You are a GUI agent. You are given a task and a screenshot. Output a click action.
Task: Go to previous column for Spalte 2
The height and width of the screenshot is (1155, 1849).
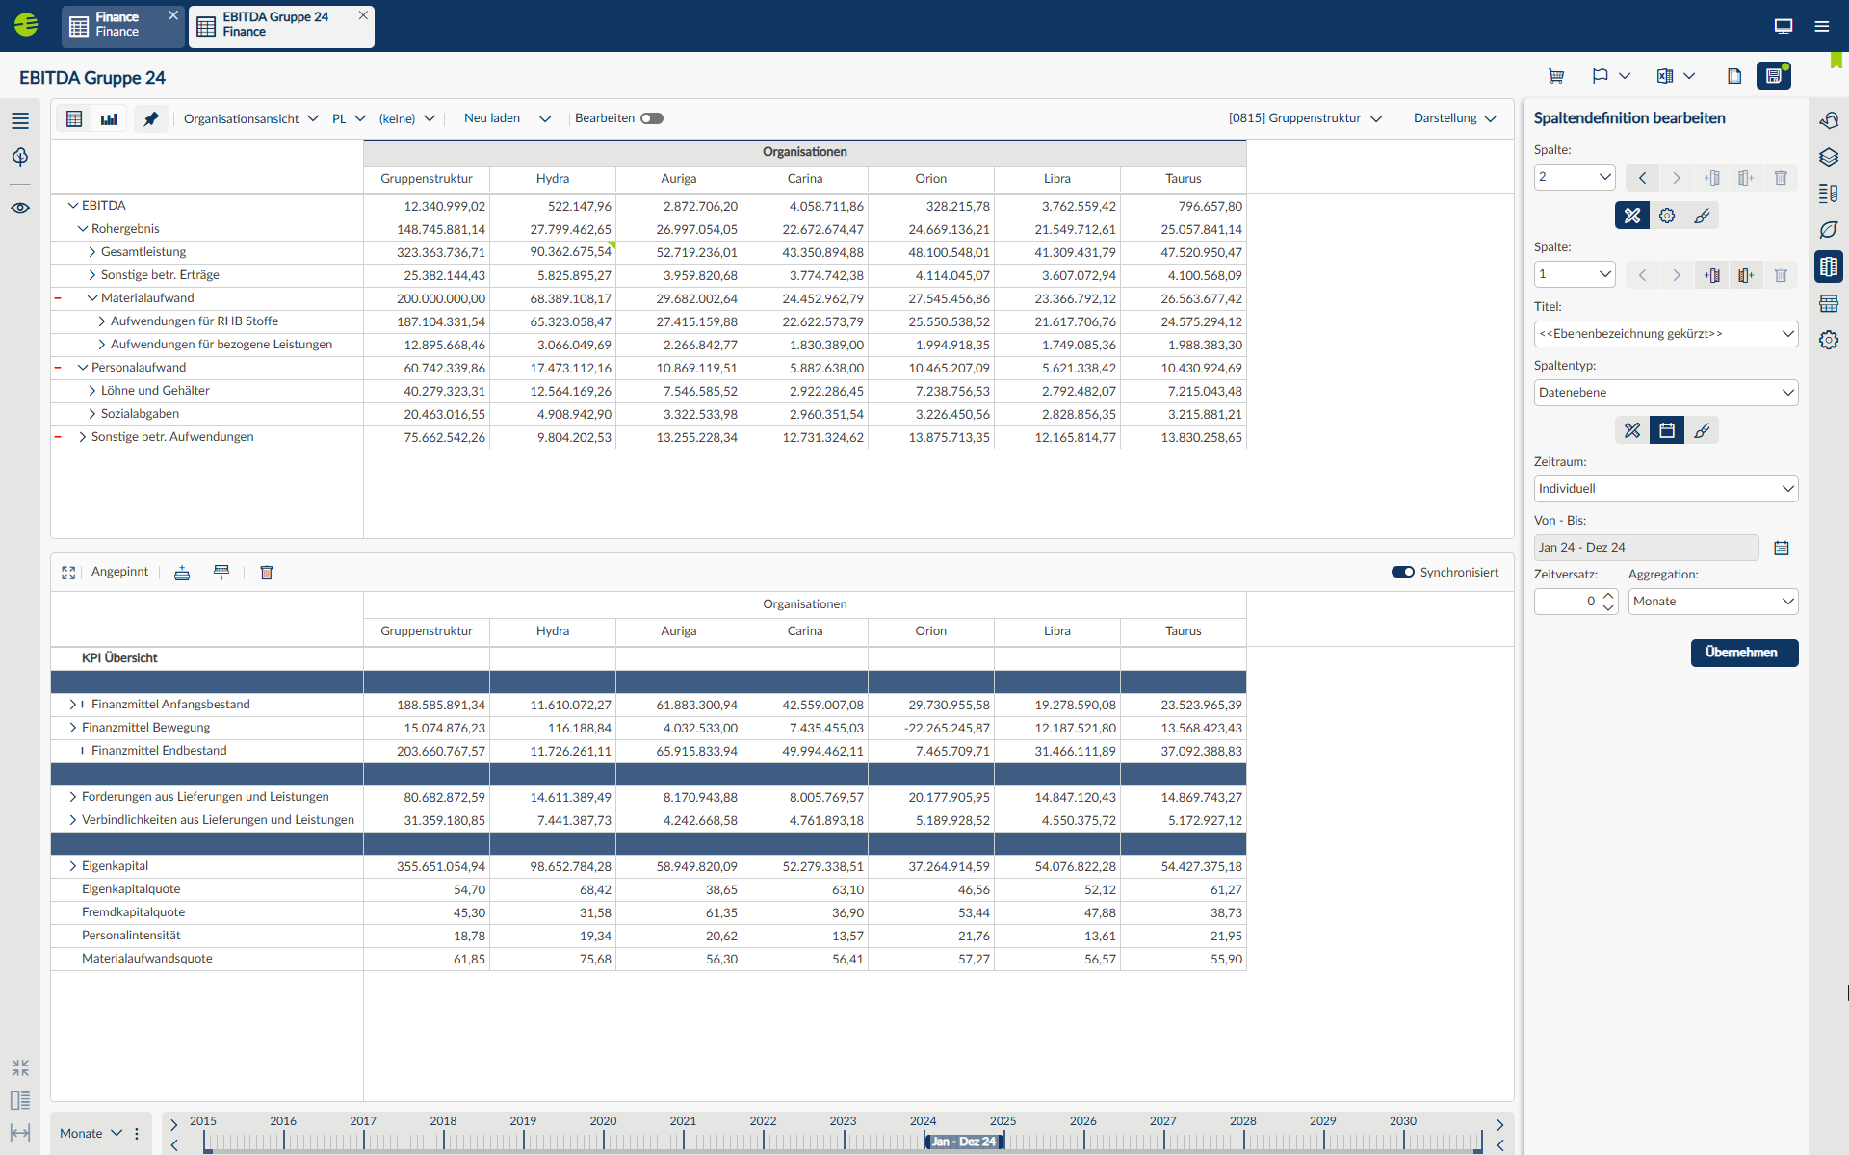1642,178
